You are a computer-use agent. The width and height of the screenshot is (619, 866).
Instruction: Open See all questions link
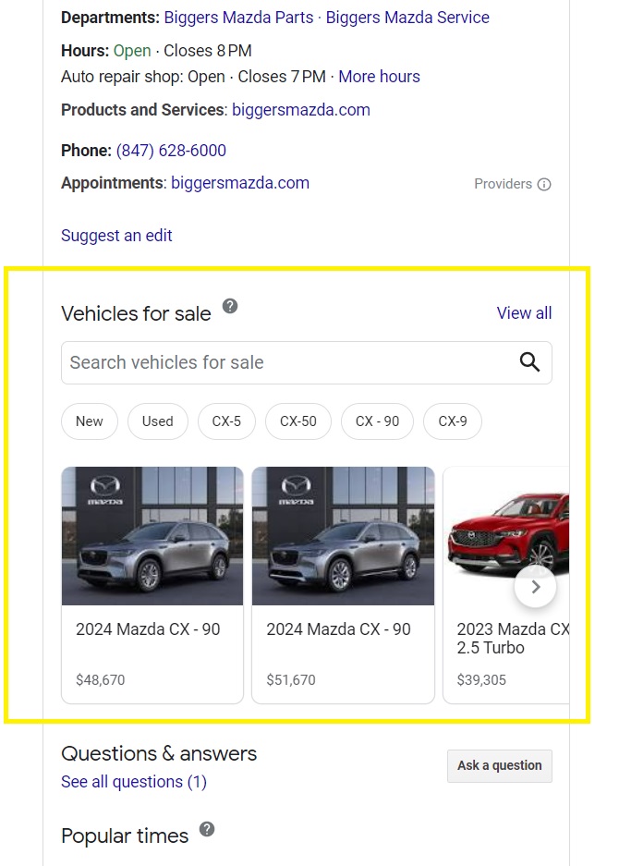tap(134, 782)
